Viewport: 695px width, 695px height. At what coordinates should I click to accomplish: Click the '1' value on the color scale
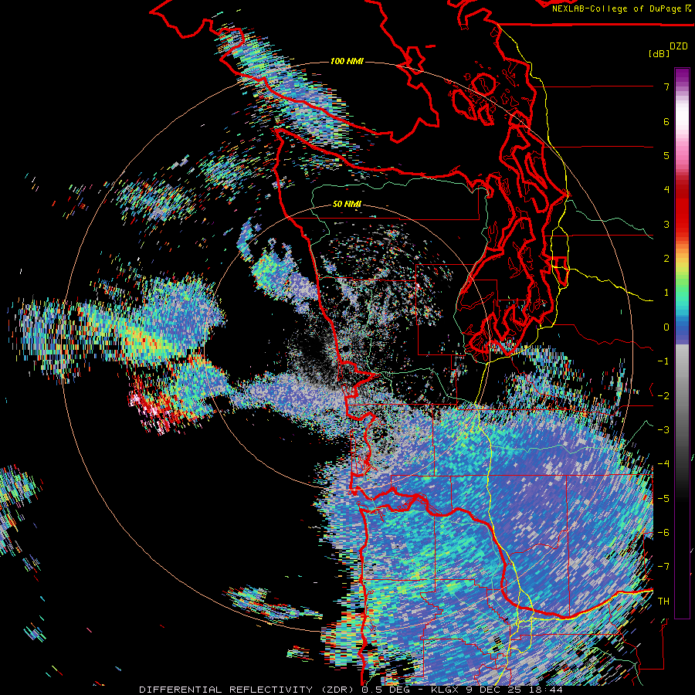pos(666,293)
